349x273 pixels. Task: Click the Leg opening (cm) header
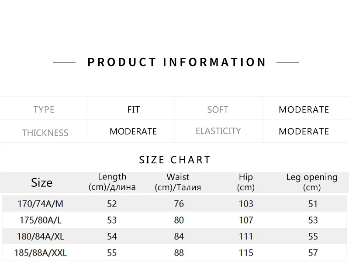pos(312,182)
